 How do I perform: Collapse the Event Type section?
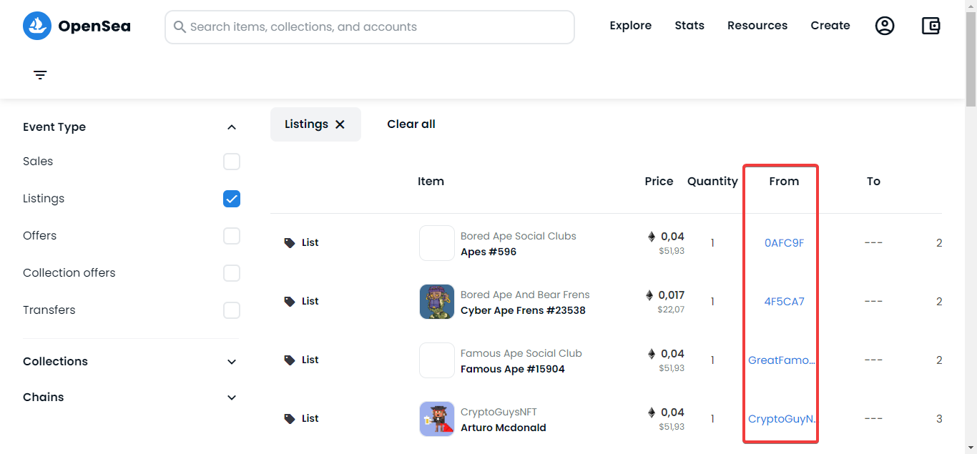[232, 127]
